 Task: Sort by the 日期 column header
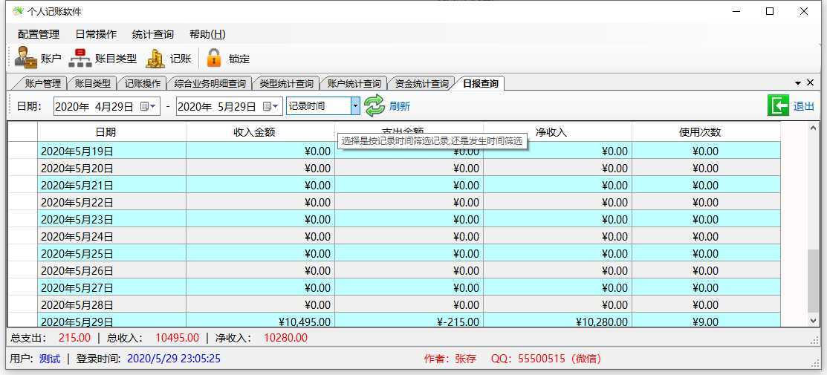tap(111, 132)
